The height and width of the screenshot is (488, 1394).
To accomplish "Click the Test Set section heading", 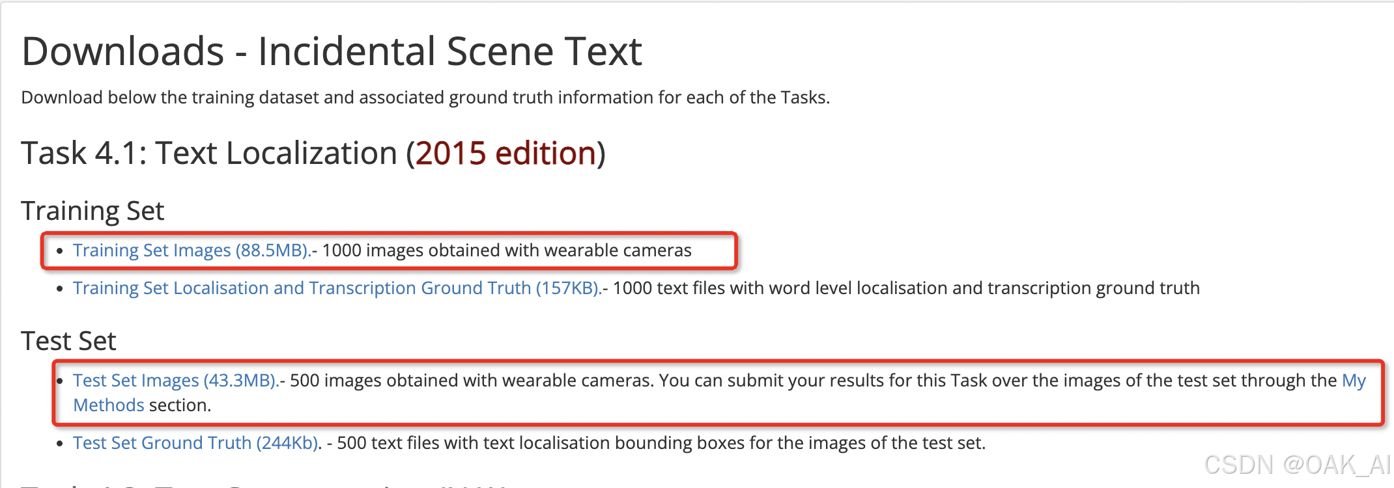I will [x=68, y=340].
